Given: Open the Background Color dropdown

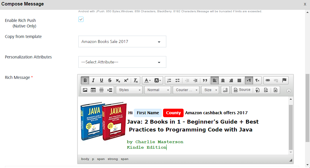Looking at the screenshot, I should coord(157,80).
